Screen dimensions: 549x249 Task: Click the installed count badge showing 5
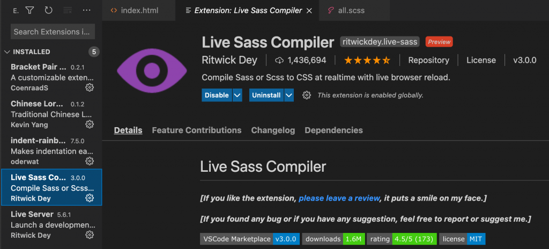94,52
